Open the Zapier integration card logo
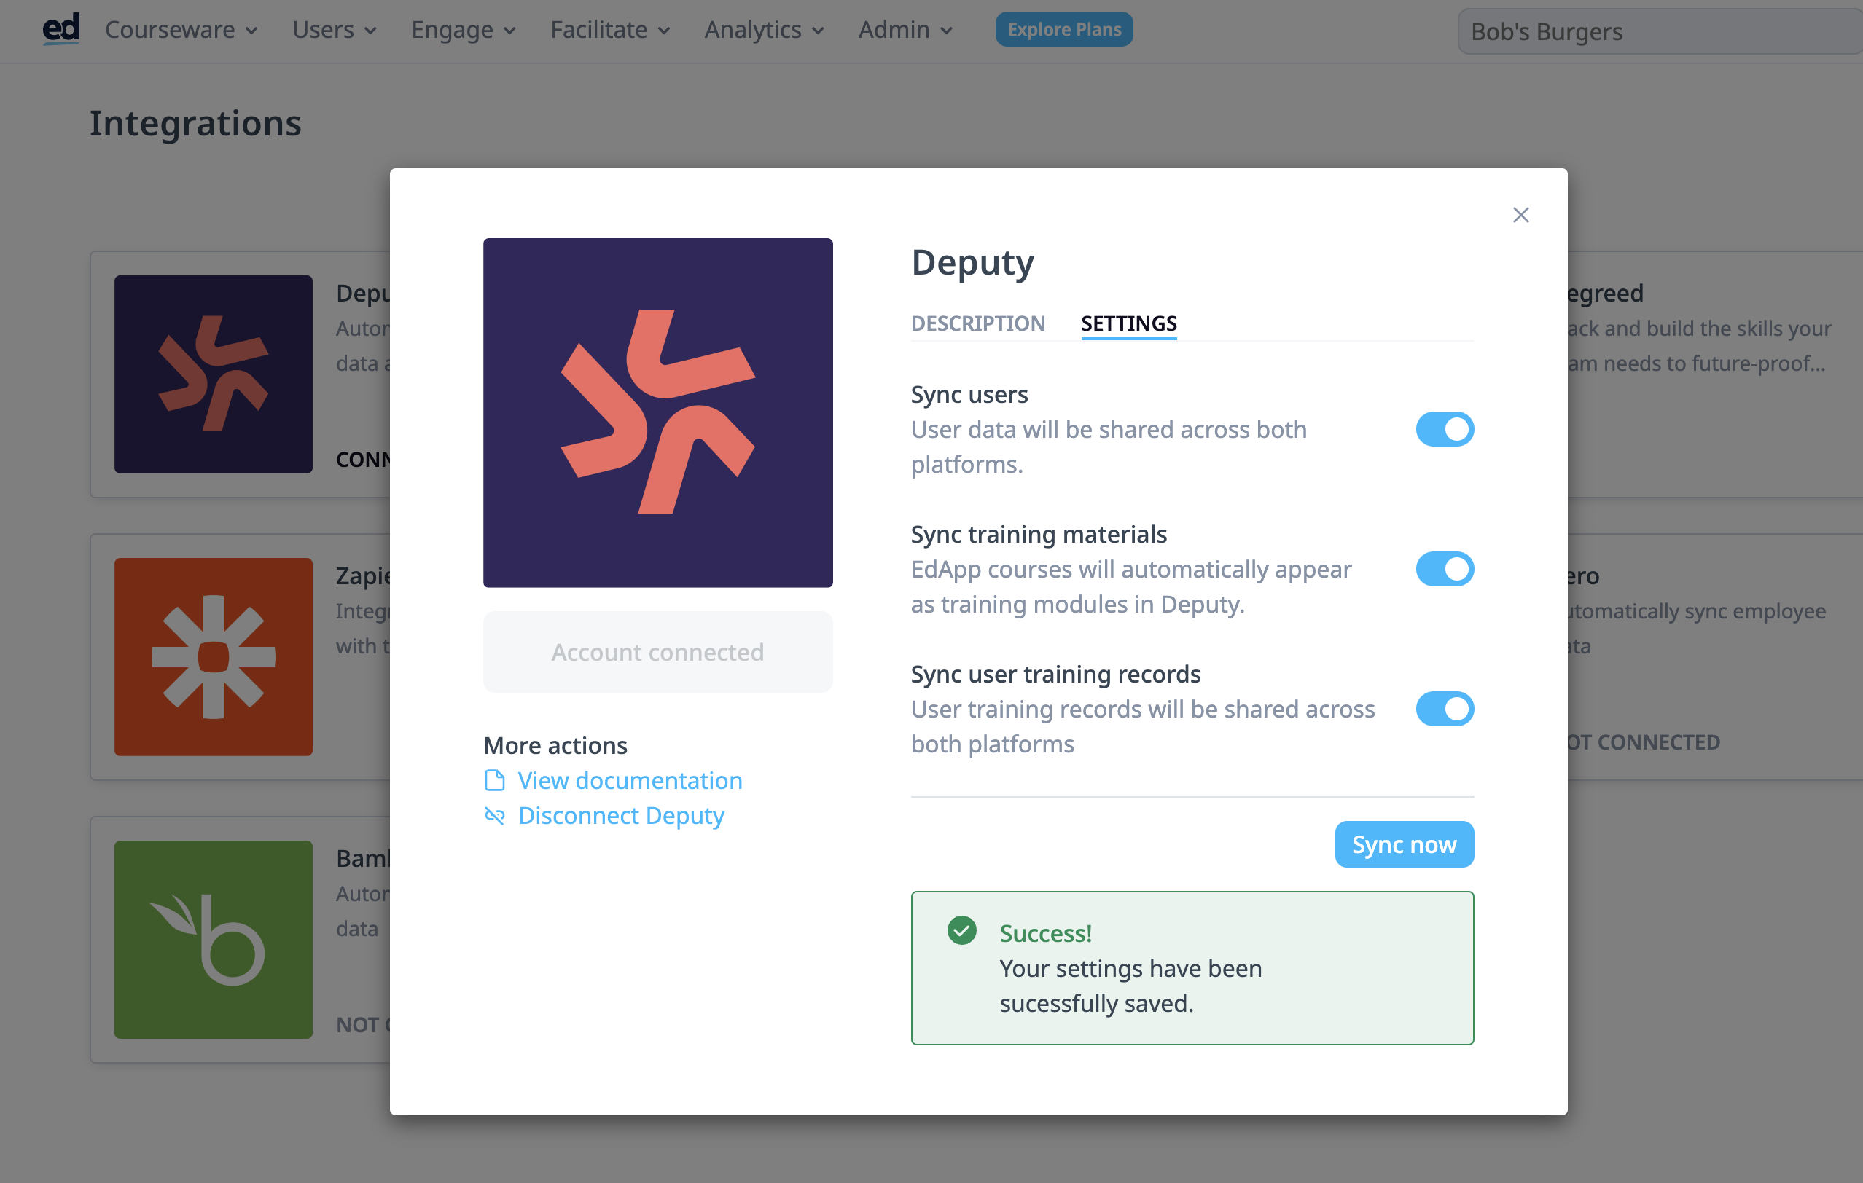This screenshot has width=1863, height=1183. tap(214, 657)
